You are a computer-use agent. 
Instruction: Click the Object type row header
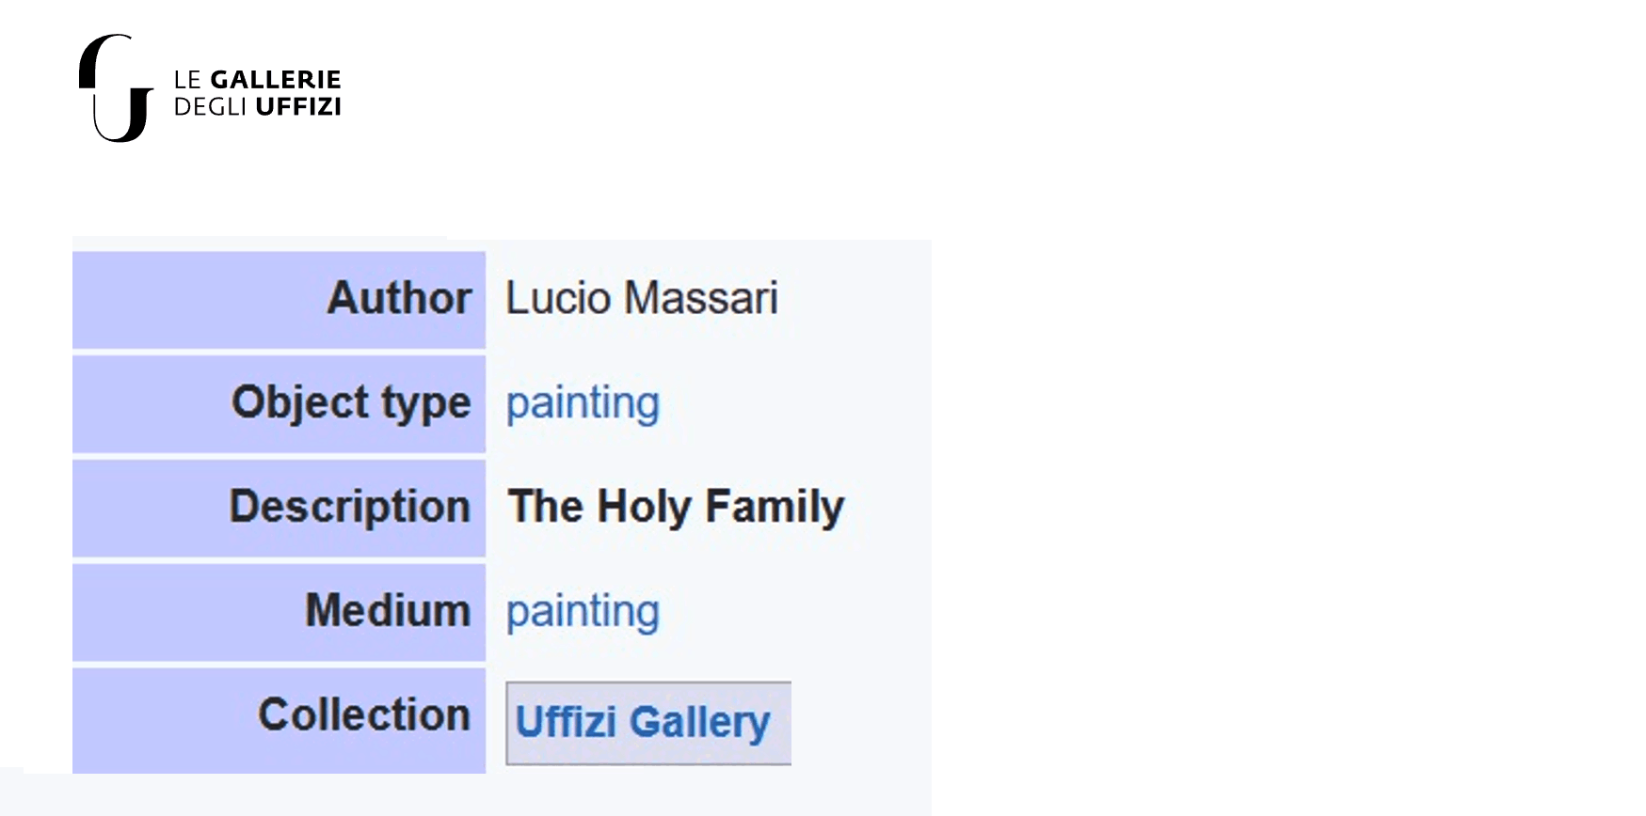pos(279,404)
